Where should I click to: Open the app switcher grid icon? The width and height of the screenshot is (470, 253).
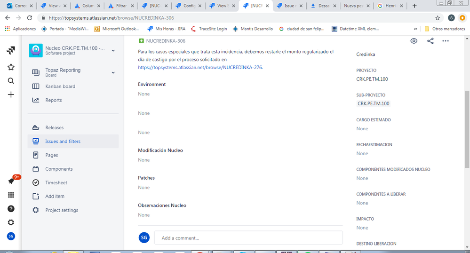point(11,195)
